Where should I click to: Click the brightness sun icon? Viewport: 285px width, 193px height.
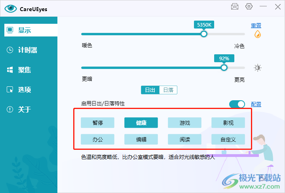tap(258, 68)
